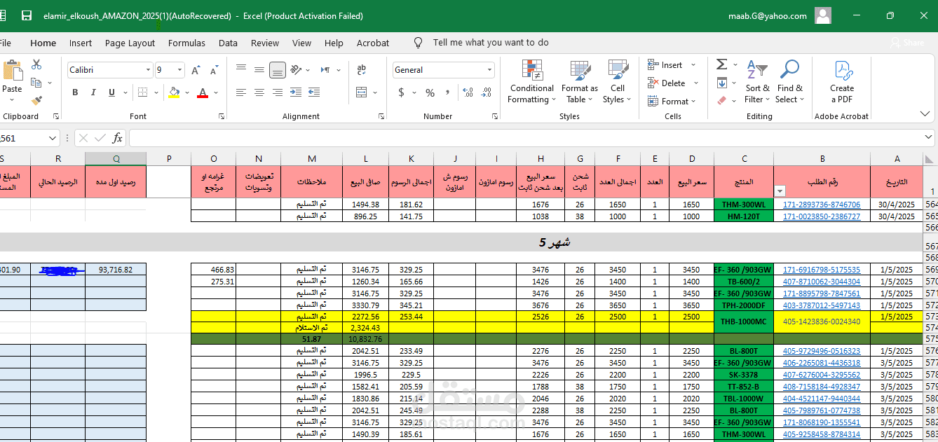
Task: Switch to the Data tab
Action: [x=228, y=43]
